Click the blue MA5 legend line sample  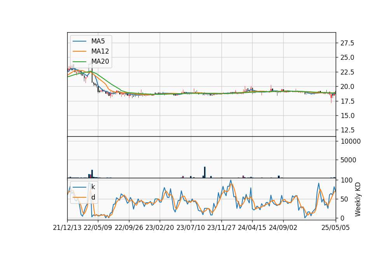coord(79,41)
